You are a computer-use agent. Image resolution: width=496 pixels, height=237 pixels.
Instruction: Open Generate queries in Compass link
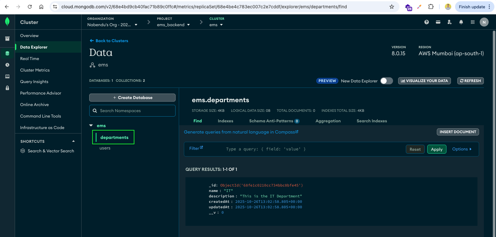point(241,132)
